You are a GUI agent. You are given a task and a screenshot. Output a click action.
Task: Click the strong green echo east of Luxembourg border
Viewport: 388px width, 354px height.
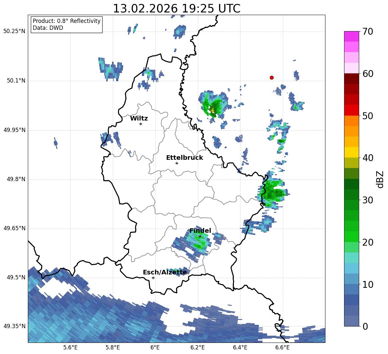point(272,192)
